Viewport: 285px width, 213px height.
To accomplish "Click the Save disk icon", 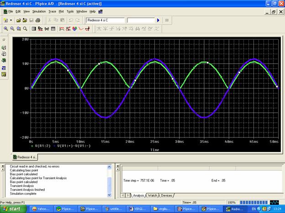I will [x=32, y=20].
